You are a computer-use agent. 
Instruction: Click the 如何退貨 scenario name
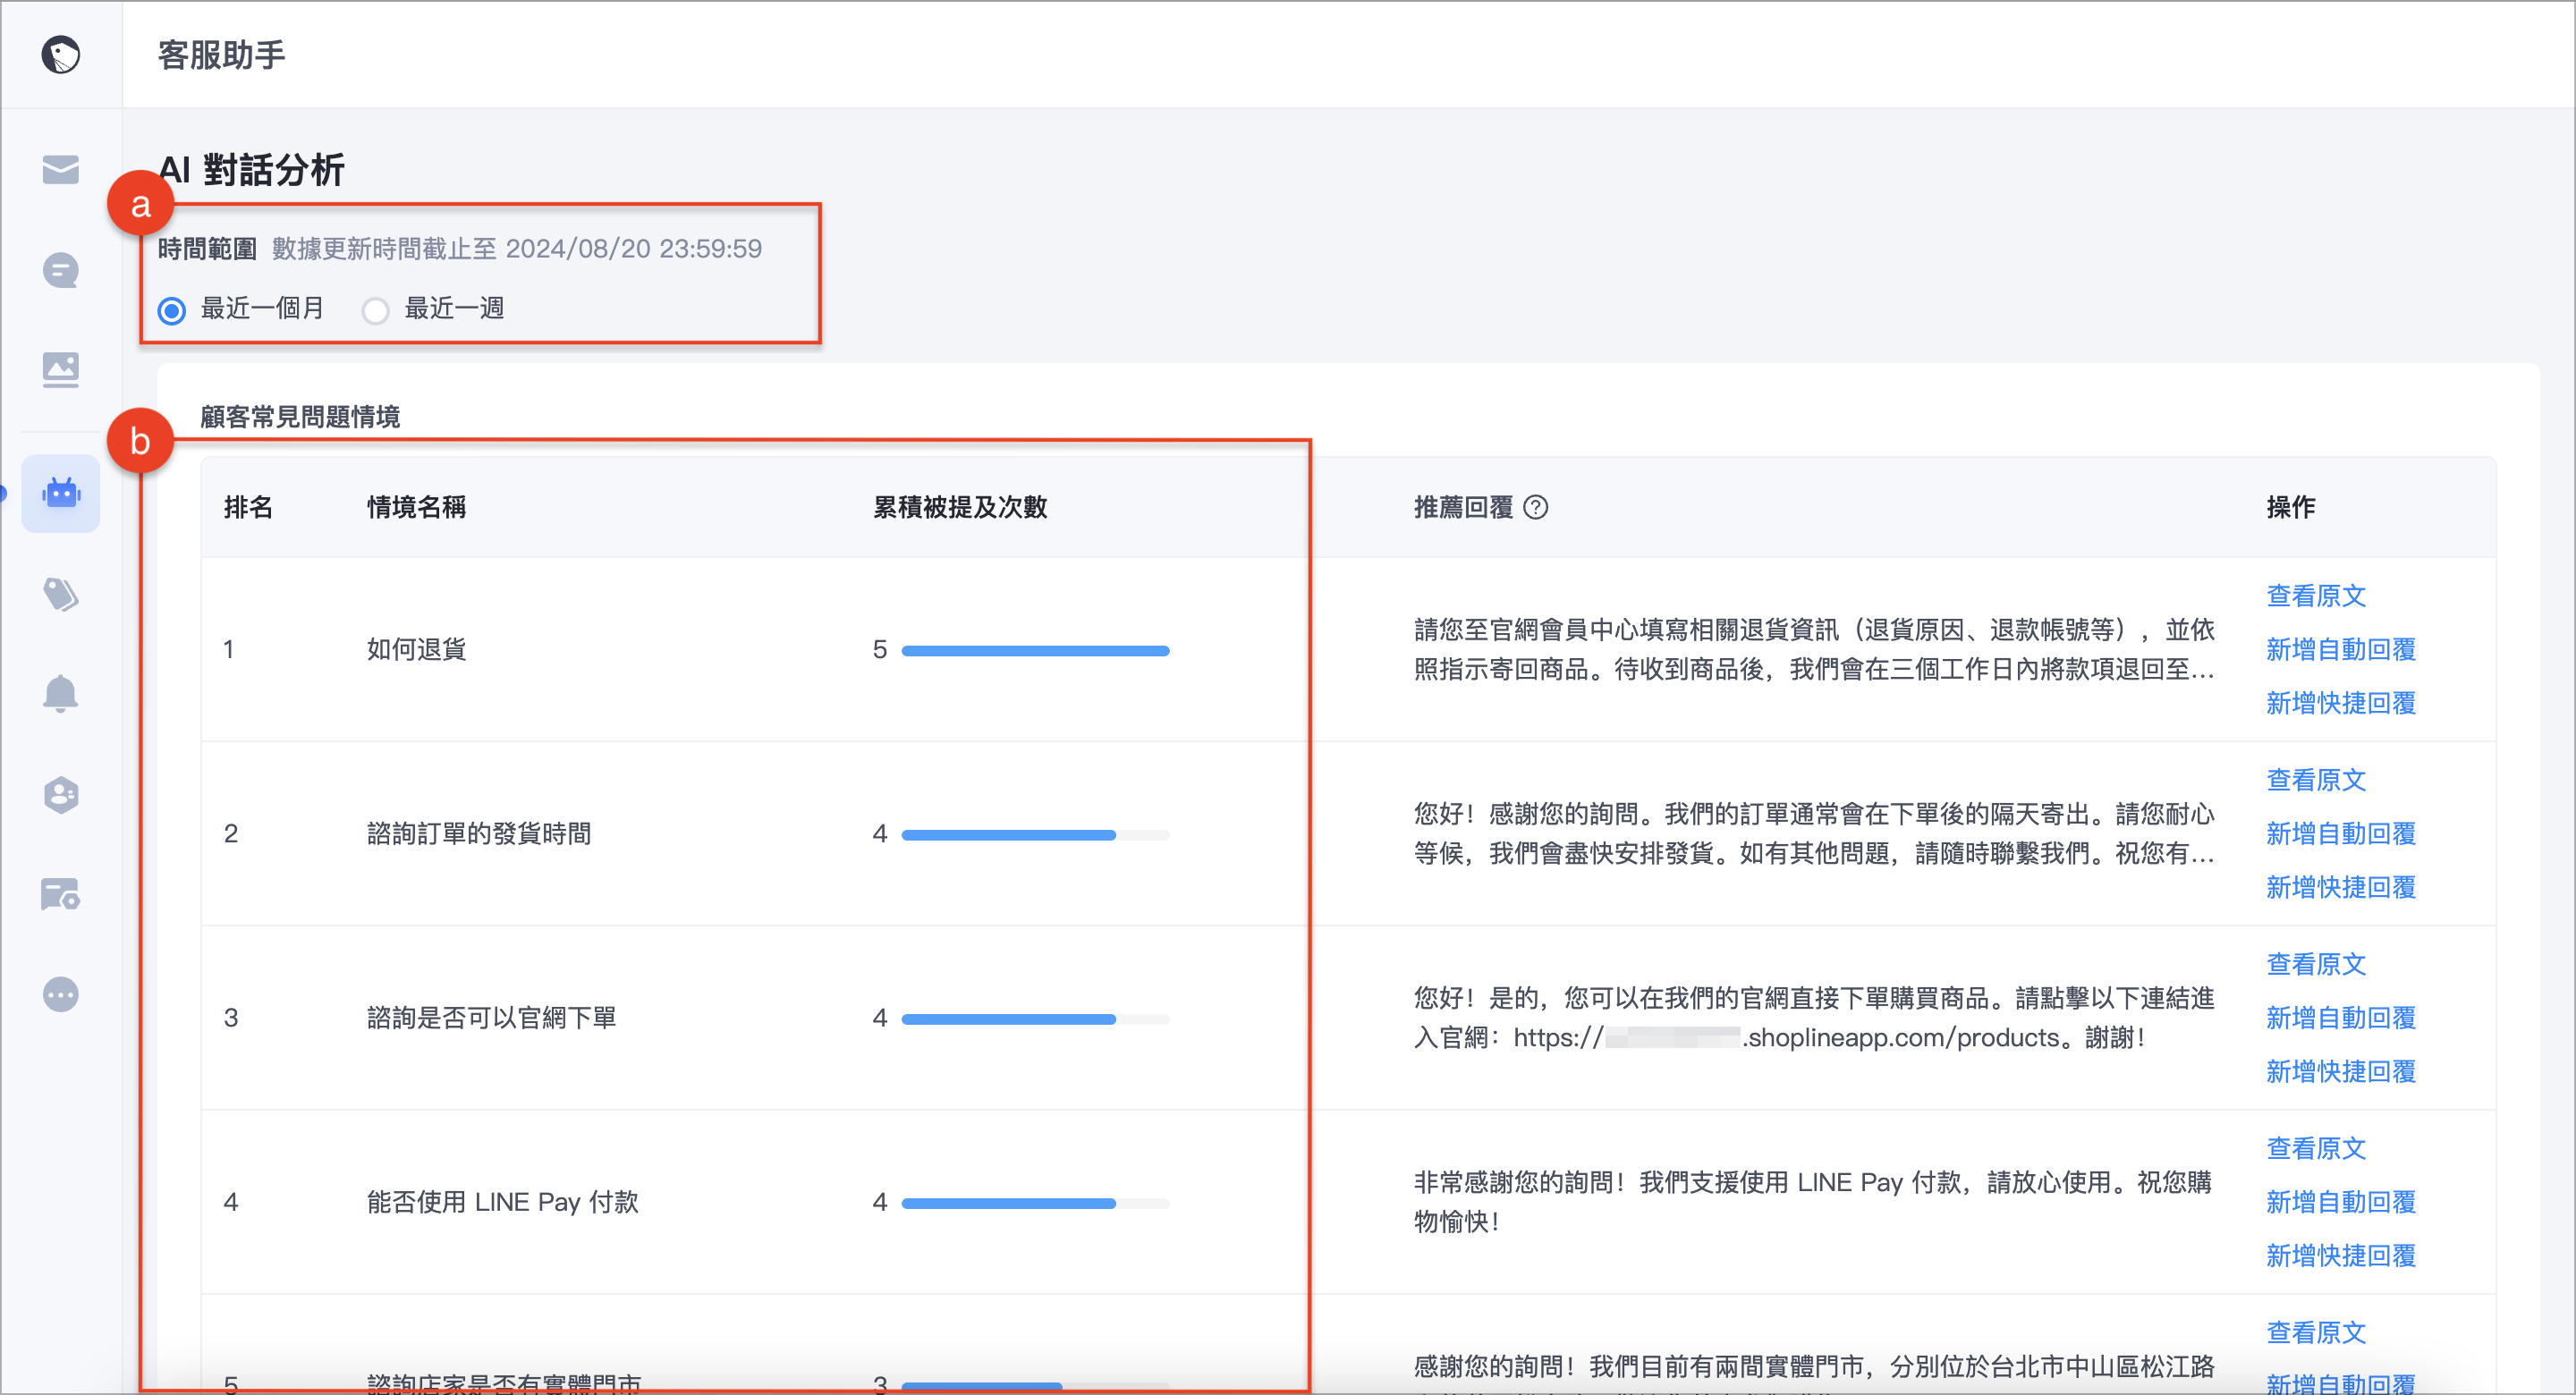point(416,650)
